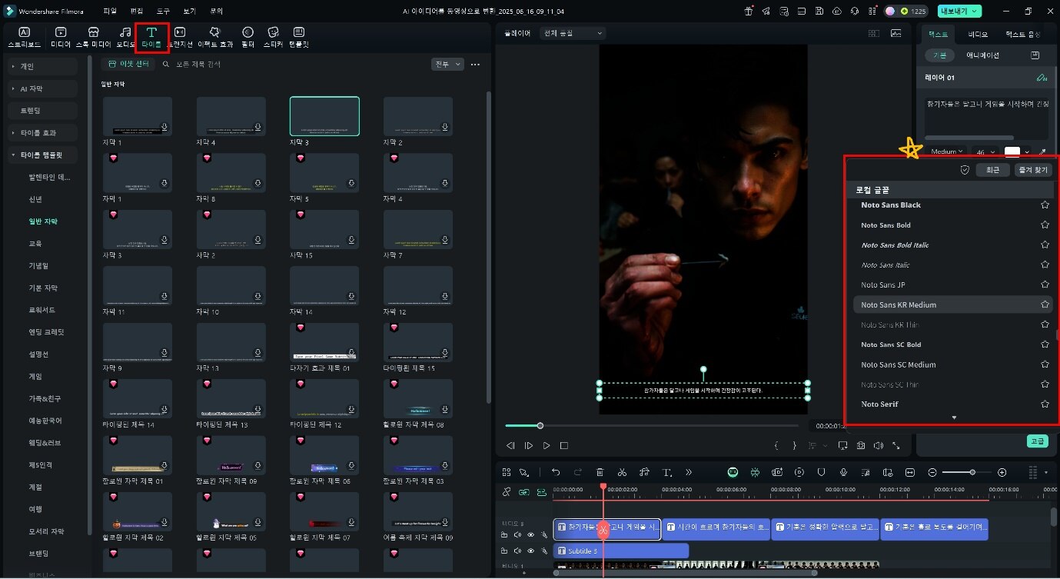Favorite the Noto Sans Bold font star
The height and width of the screenshot is (579, 1060).
pos(1045,225)
